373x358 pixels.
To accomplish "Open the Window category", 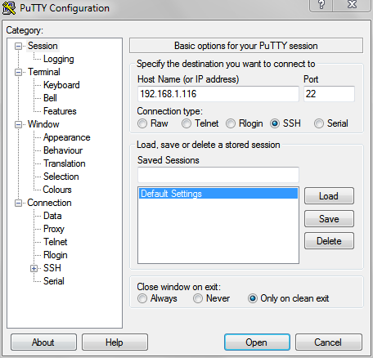I will point(43,124).
